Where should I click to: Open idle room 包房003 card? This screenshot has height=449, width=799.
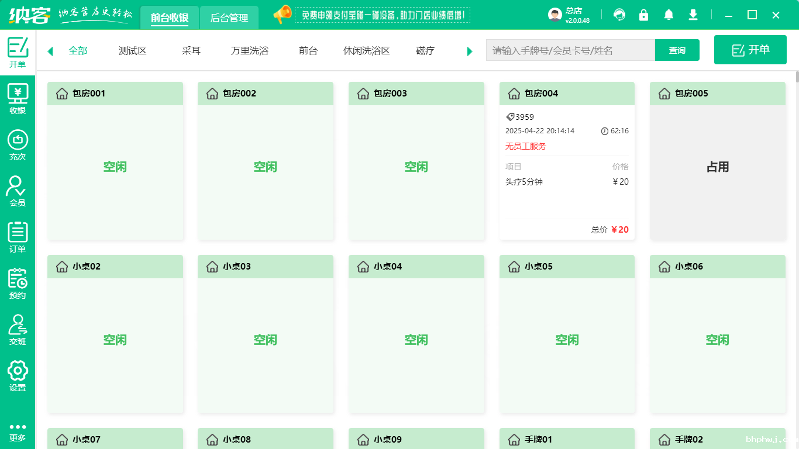pyautogui.click(x=416, y=161)
